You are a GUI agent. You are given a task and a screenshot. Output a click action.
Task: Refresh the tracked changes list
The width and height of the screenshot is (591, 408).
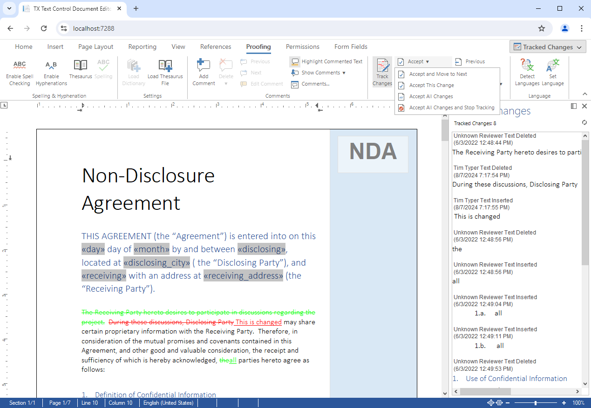tap(584, 123)
